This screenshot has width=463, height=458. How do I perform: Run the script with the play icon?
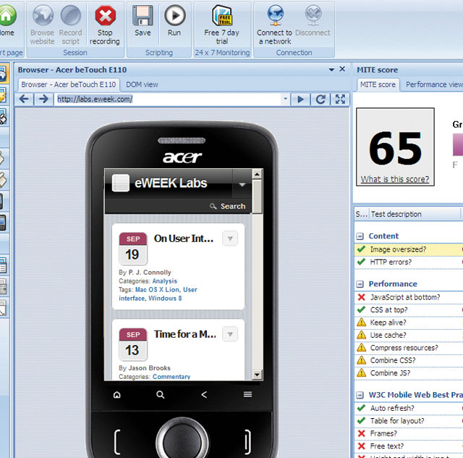175,15
